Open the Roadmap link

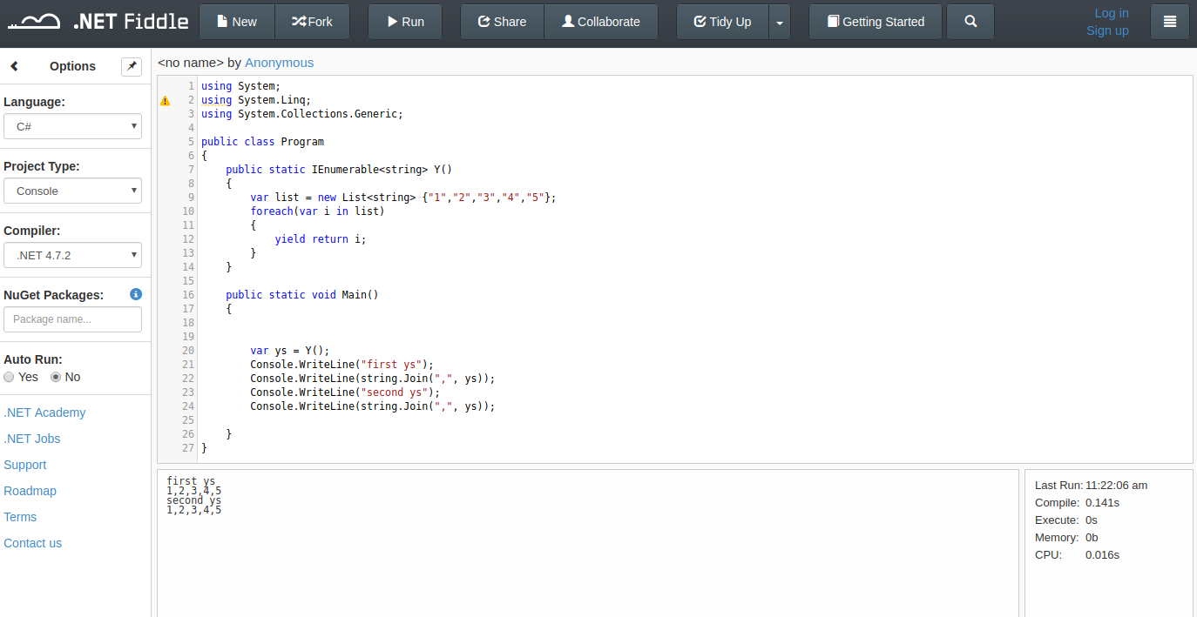(x=30, y=491)
